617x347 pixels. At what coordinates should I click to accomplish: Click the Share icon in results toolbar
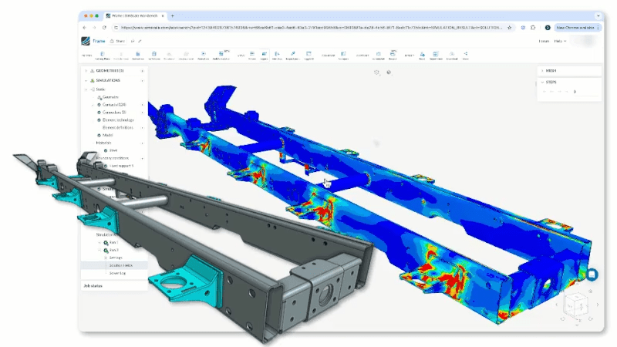pyautogui.click(x=466, y=56)
